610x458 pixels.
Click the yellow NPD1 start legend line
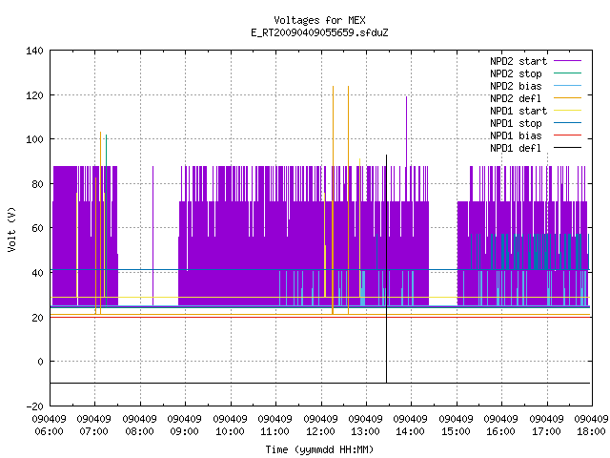[x=567, y=111]
